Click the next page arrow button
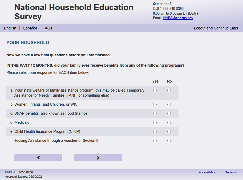 coord(98,158)
